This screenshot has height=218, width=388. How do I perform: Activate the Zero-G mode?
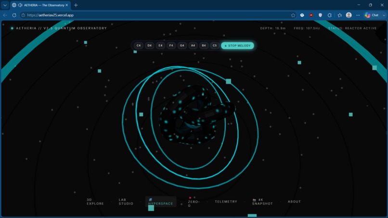pos(194,202)
